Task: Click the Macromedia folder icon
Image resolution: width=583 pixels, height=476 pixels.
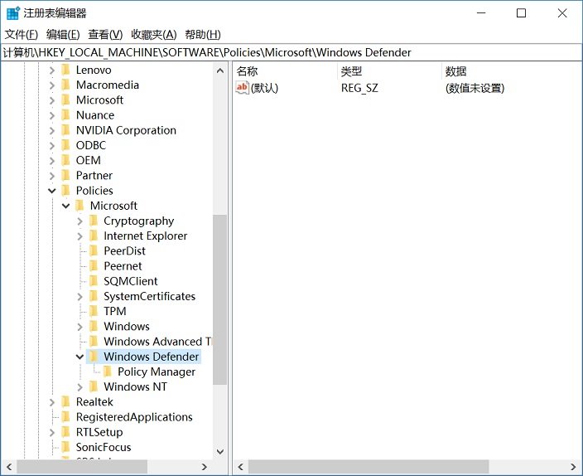Action: (65, 85)
